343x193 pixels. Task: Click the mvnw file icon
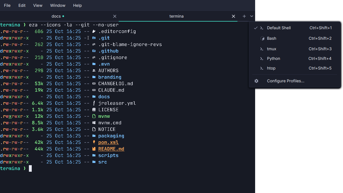[94, 116]
